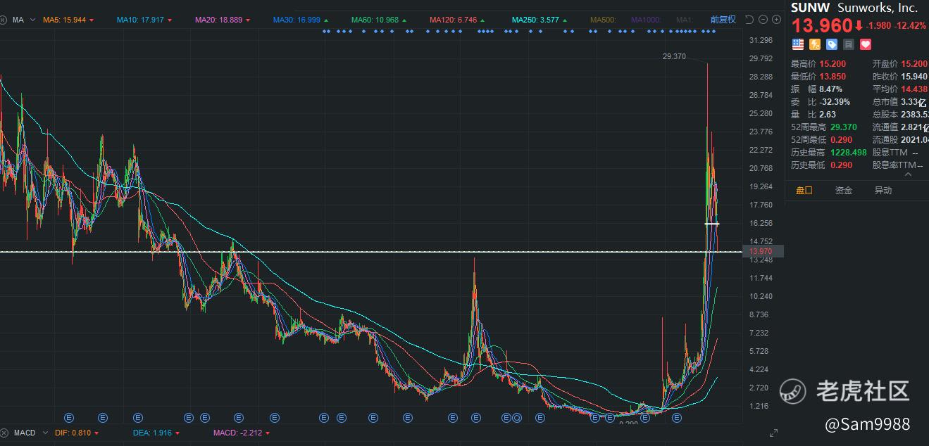Open the gray notes icon
Image resolution: width=929 pixels, height=446 pixels.
click(x=849, y=44)
